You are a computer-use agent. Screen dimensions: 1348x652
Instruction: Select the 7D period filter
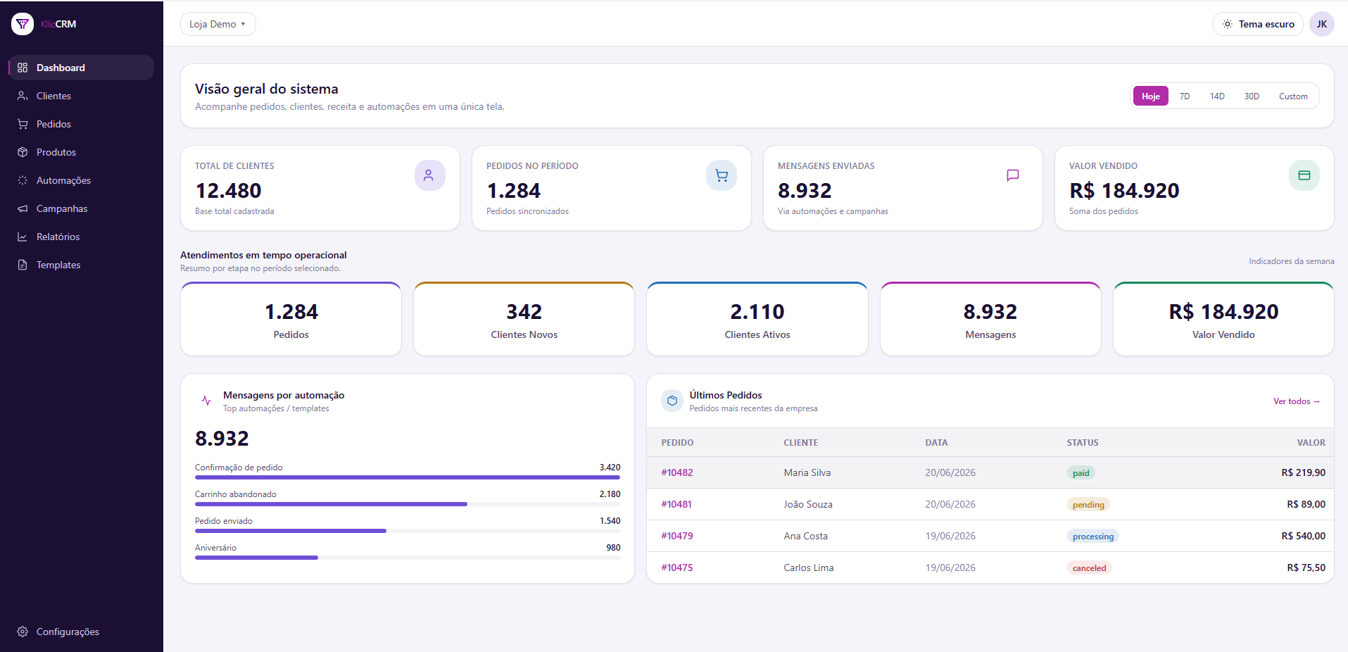[x=1185, y=96]
